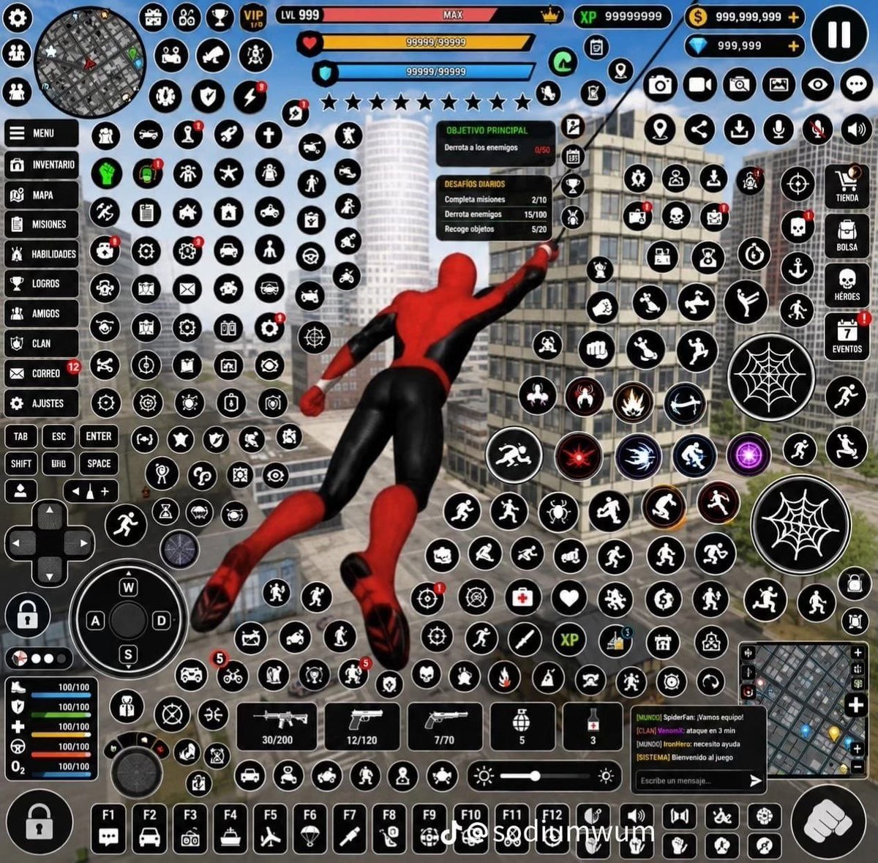Image resolution: width=878 pixels, height=863 pixels.
Task: Open MISIONES in the side menu
Action: pos(41,224)
